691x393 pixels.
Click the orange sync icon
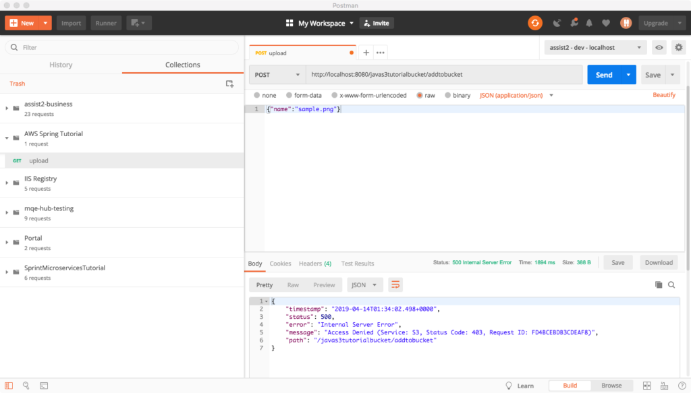point(535,23)
